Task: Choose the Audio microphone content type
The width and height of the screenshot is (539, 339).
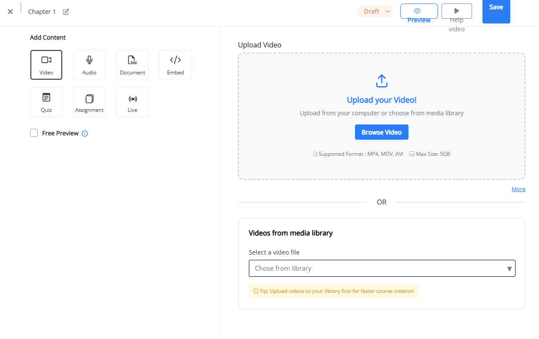Action: coord(89,65)
